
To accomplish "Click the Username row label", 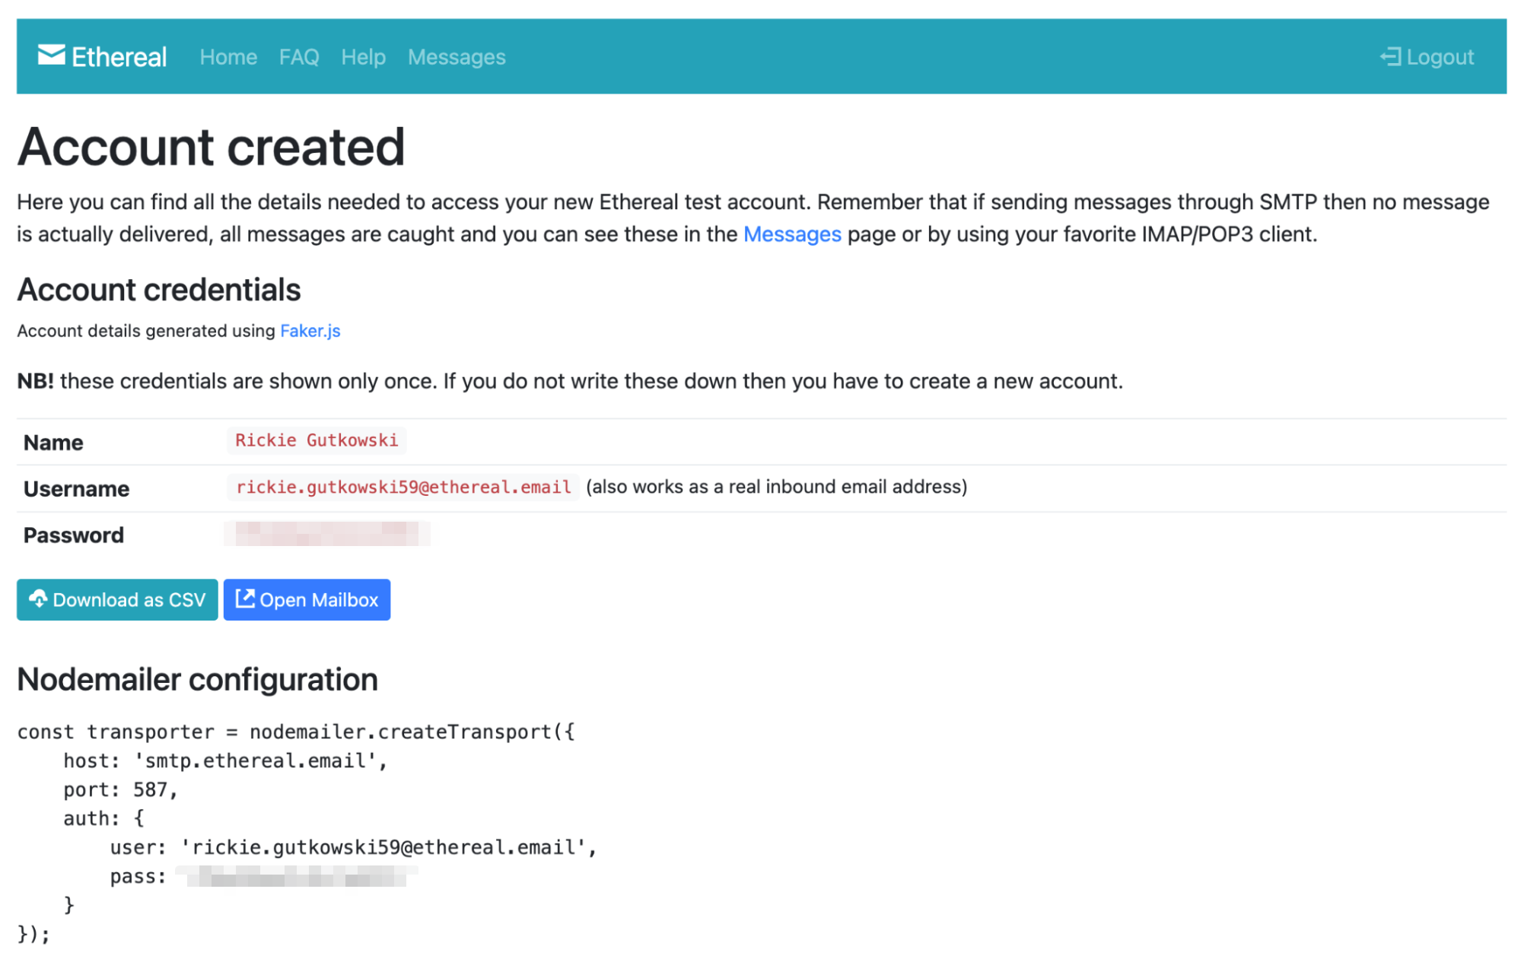I will [76, 489].
